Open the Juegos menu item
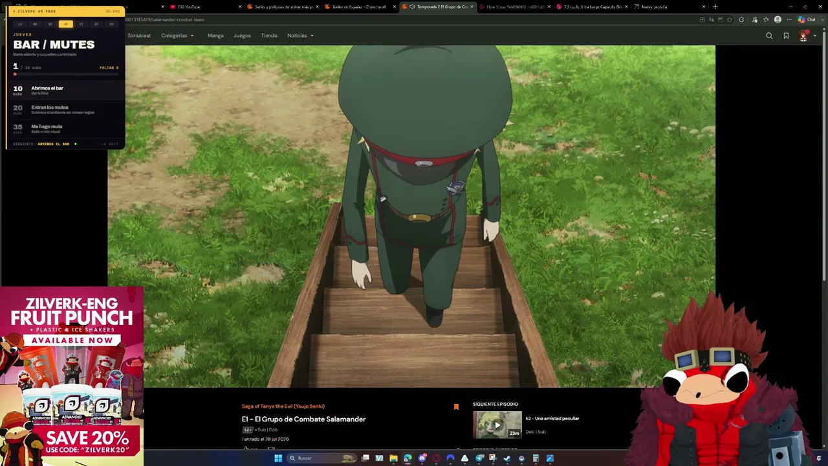The image size is (828, 466). [x=242, y=36]
